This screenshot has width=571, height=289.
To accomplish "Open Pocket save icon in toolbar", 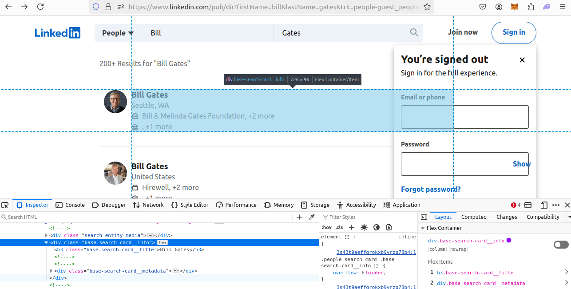I will [483, 7].
